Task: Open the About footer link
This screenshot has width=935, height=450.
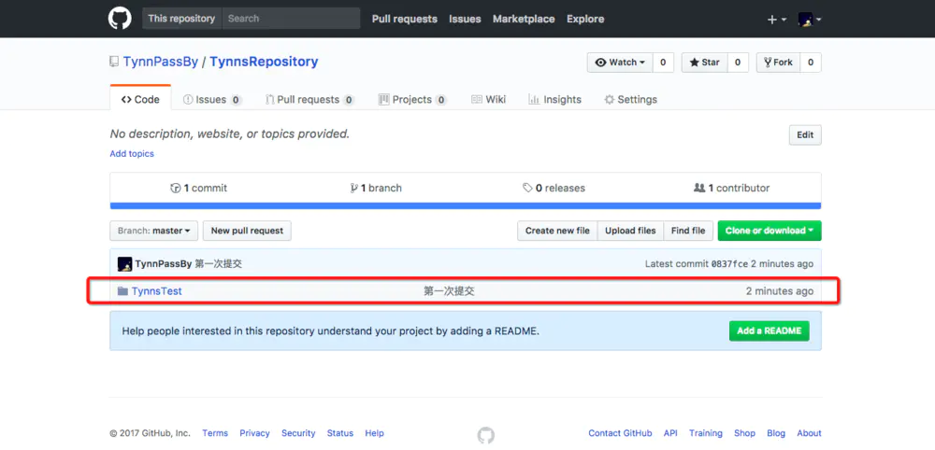Action: point(809,433)
